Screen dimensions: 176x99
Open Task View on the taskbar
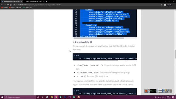tap(43, 97)
